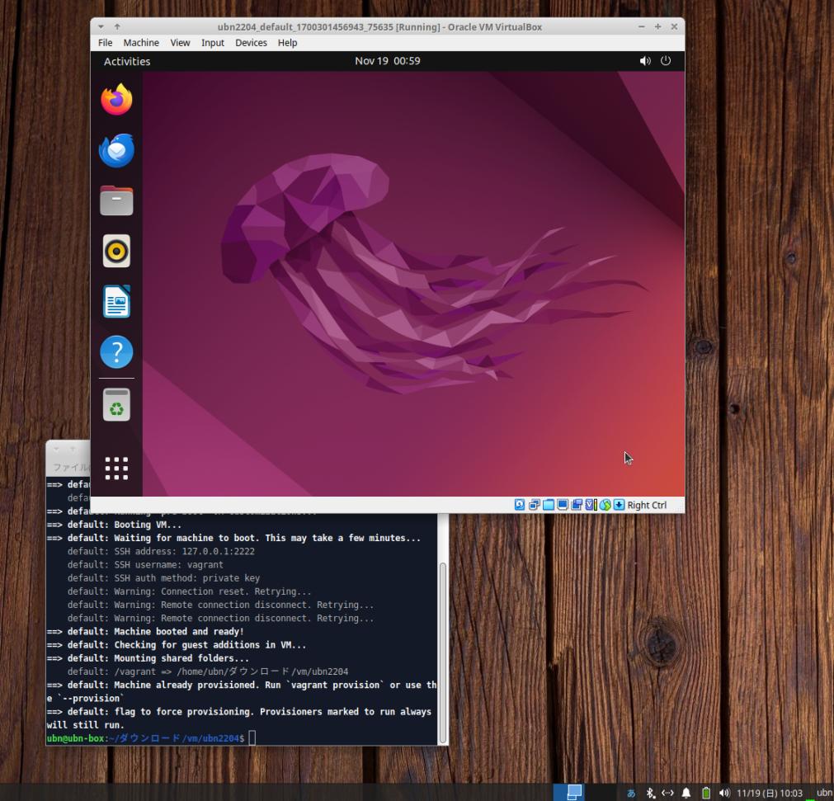Open LibreOffice Writer from the dock
Screen dimensions: 834x801
point(116,302)
